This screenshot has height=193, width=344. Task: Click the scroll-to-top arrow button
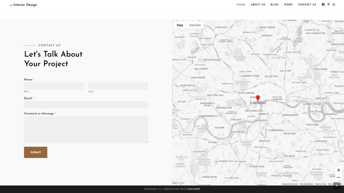[x=337, y=186]
